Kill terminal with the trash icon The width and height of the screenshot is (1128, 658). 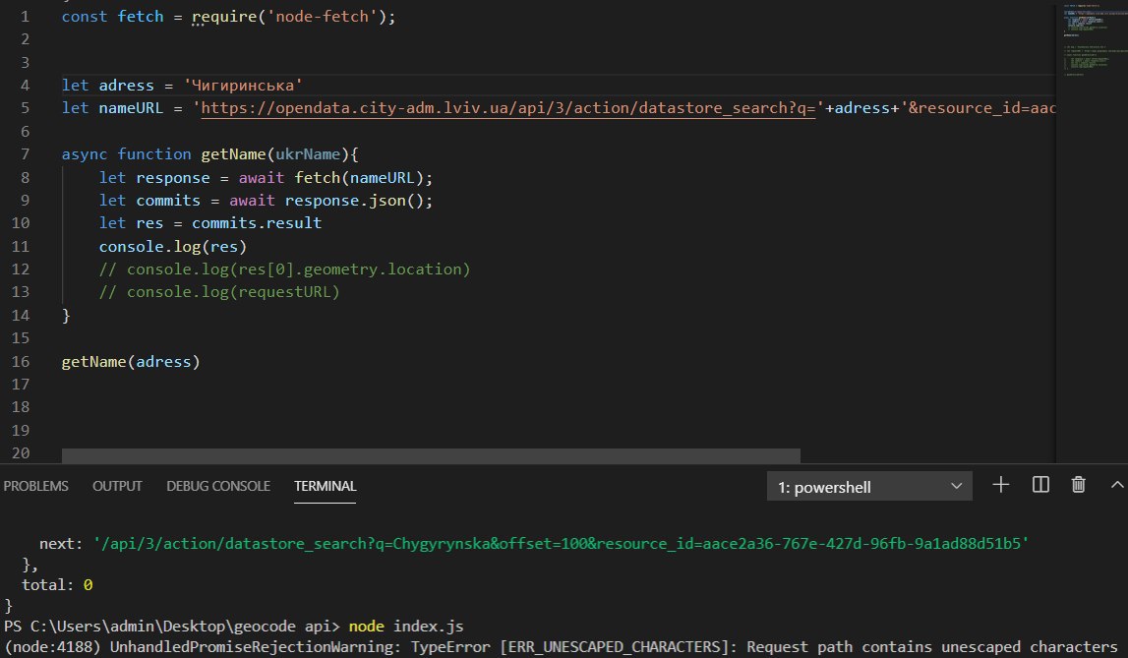pos(1079,485)
